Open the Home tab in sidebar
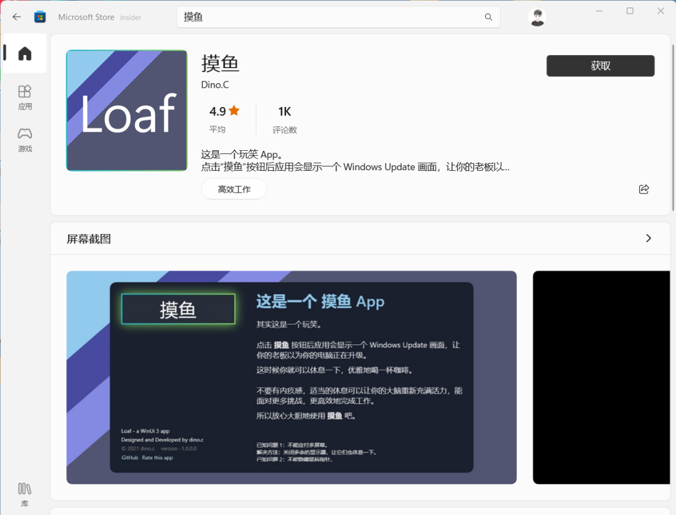The width and height of the screenshot is (676, 515). click(24, 53)
